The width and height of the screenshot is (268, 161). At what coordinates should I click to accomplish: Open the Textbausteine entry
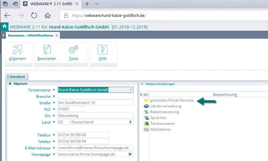point(162,124)
